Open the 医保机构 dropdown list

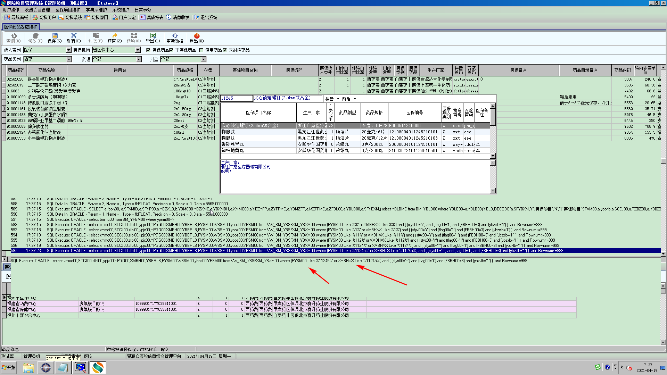tap(138, 50)
